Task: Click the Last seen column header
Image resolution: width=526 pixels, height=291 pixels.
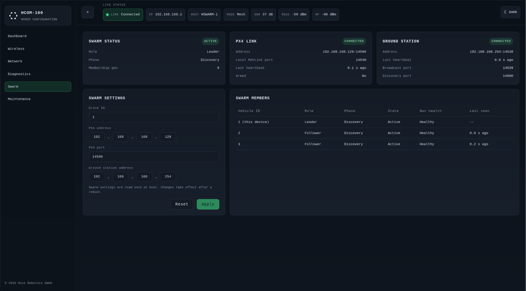Action: click(479, 111)
